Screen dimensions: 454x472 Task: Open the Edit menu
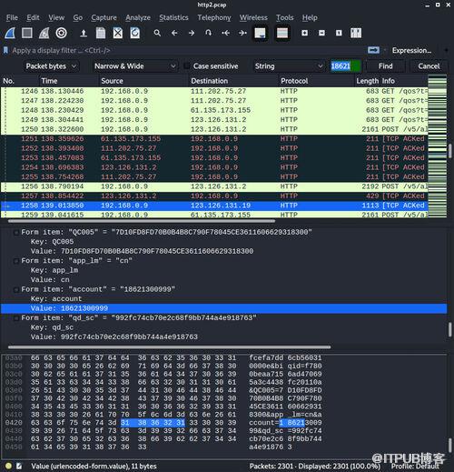coord(33,17)
